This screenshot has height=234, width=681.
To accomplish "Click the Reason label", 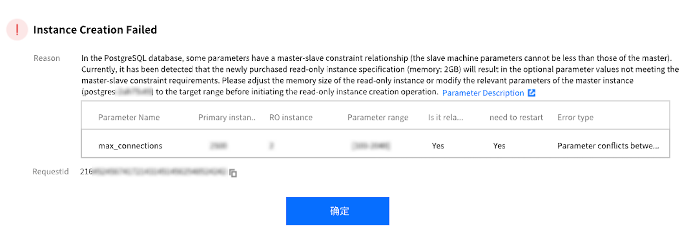I will (x=46, y=58).
